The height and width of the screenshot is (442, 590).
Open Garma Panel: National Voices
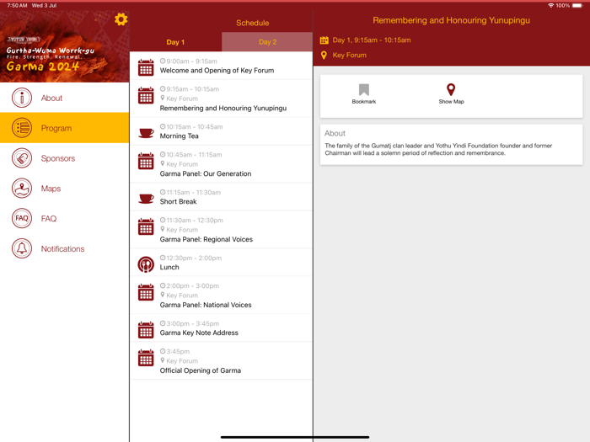(221, 295)
